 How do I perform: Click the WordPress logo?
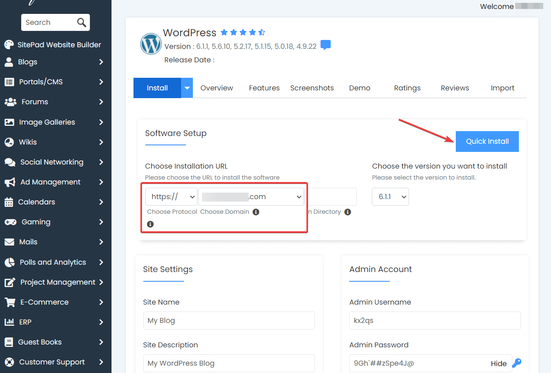(x=151, y=44)
